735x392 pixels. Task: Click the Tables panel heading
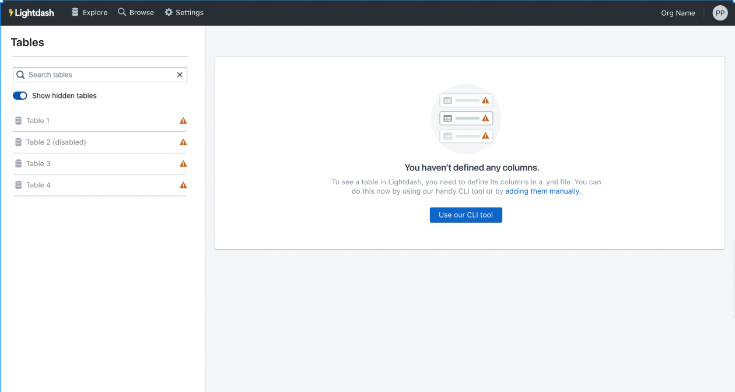pos(27,43)
